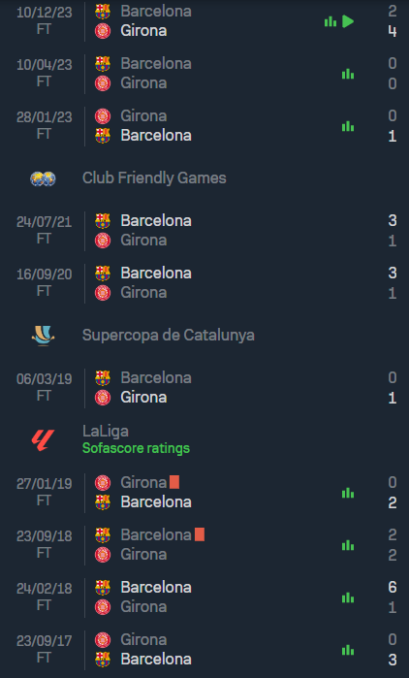Select the 16/09/20 Barcelona 3-1 Girona match

(x=204, y=283)
